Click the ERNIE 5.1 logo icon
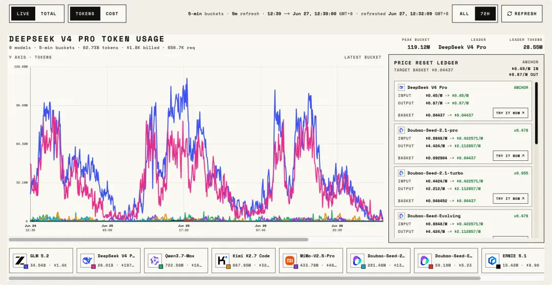Image resolution: width=552 pixels, height=285 pixels. point(492,260)
